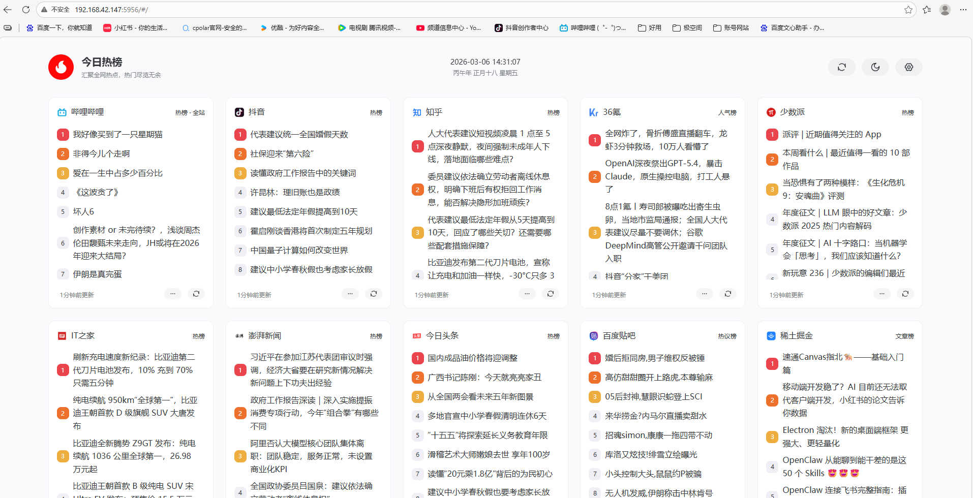
Task: Click the browser address bar
Action: click(x=458, y=10)
